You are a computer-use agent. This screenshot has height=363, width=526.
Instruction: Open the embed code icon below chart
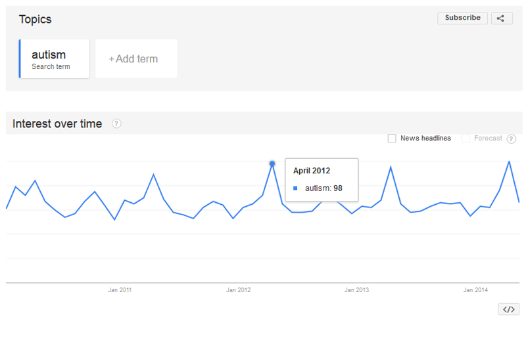pyautogui.click(x=508, y=309)
